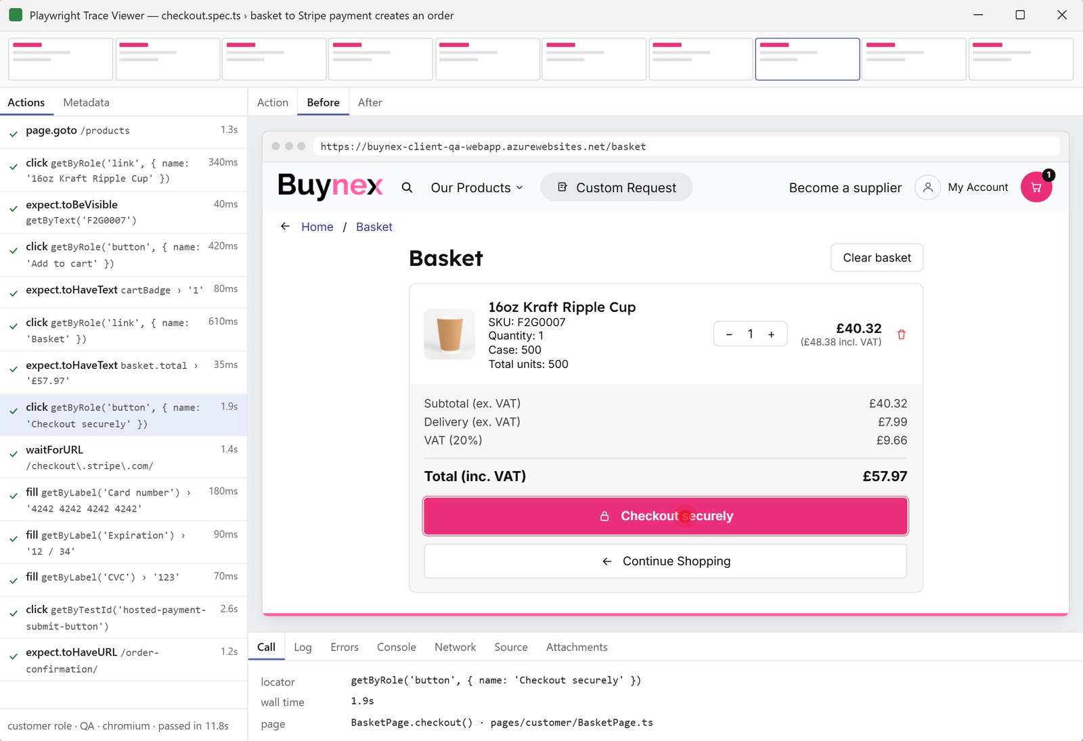Select the expect.toBeVisible F2G0007 action
Viewport: 1083px width, 741px height.
(123, 212)
